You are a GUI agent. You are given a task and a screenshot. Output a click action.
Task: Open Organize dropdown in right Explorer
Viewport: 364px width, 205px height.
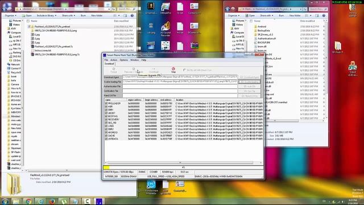click(234, 15)
